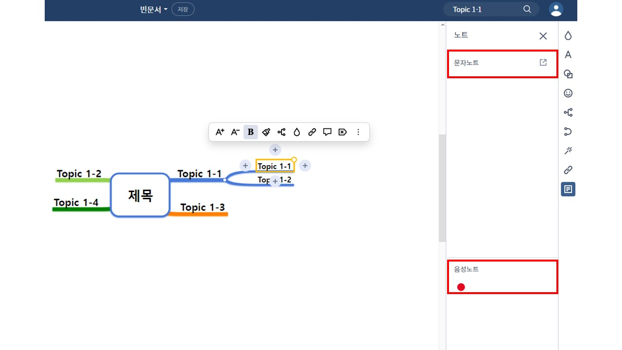Add hyperlink from floating toolbar
Viewport: 622px width, 350px height.
[x=312, y=132]
